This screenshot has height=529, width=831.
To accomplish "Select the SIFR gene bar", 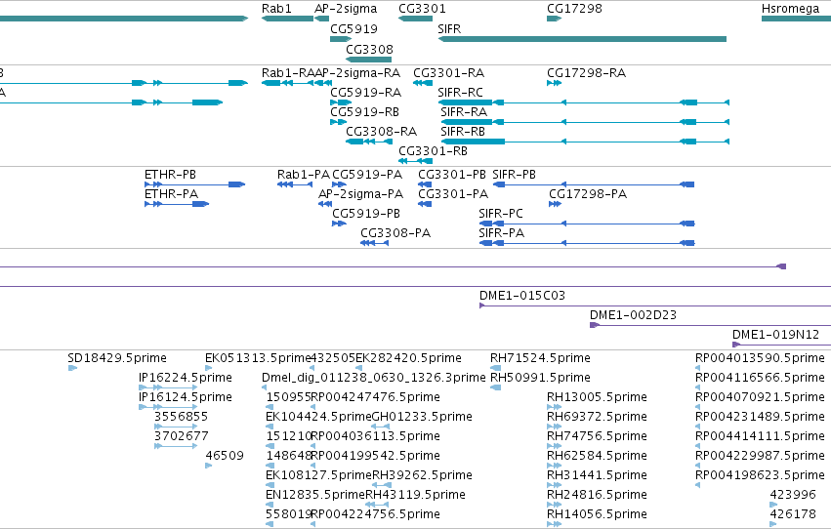I will pos(582,39).
